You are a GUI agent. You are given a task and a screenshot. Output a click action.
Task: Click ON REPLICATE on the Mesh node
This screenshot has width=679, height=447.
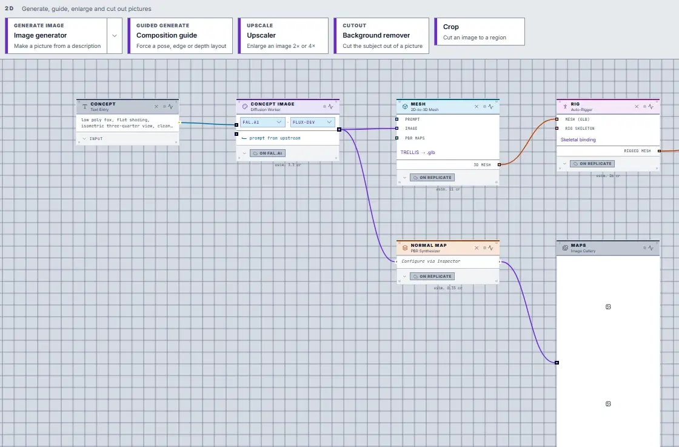432,178
